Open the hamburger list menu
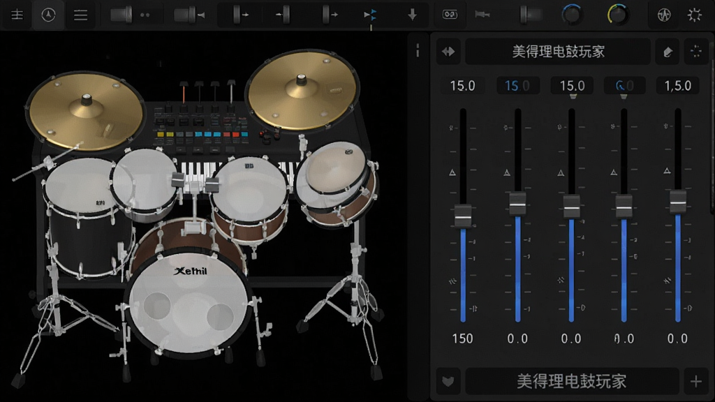 [x=81, y=15]
